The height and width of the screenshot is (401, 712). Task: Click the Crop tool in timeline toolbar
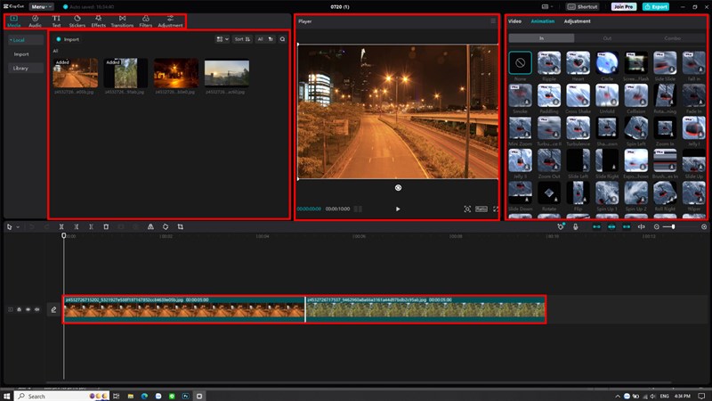[181, 227]
